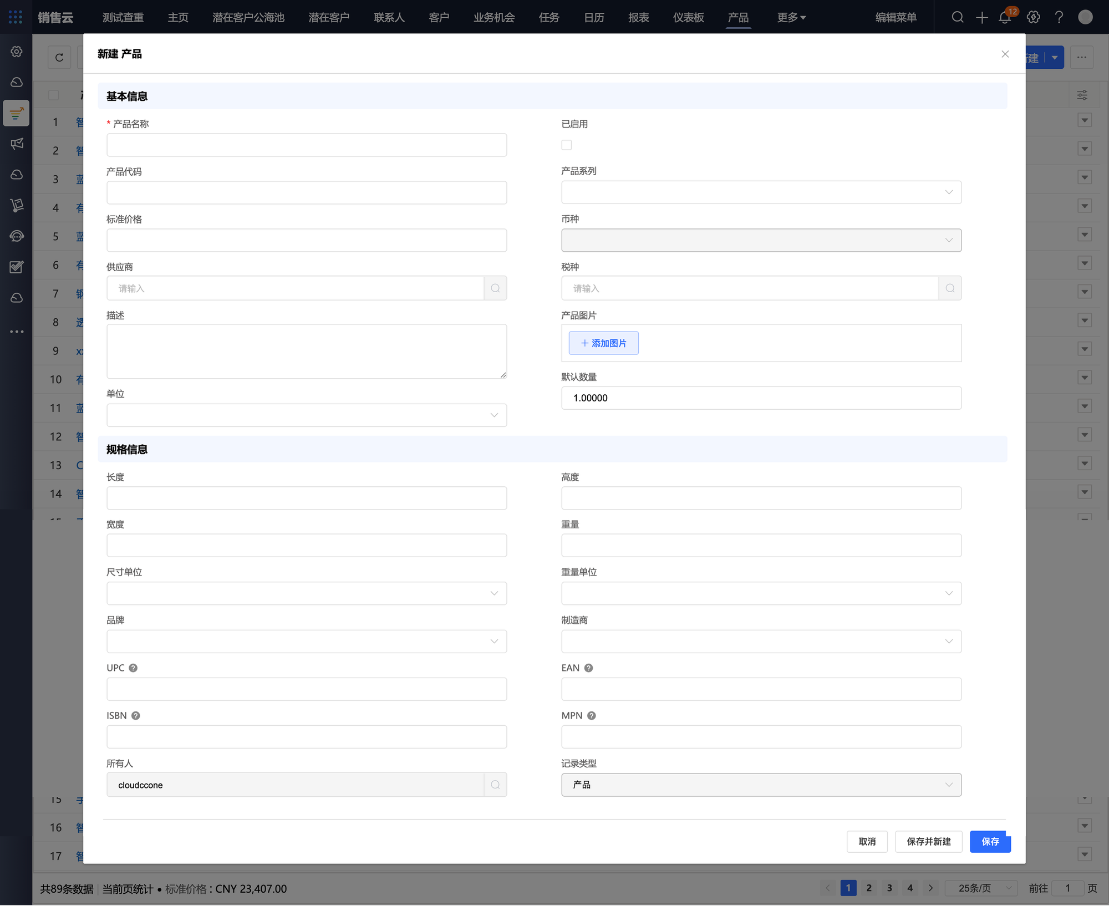
Task: Open the app launcher grid icon
Action: click(x=16, y=17)
